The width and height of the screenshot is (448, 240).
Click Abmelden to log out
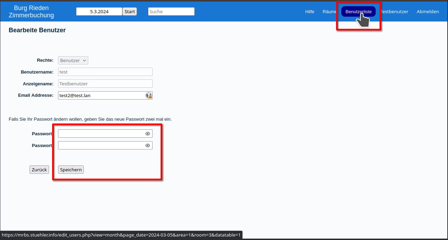427,11
